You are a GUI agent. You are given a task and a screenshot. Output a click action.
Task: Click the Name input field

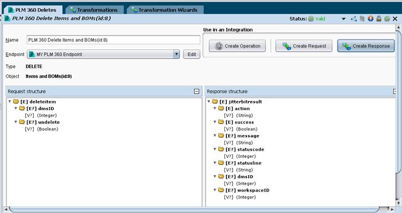pos(113,40)
